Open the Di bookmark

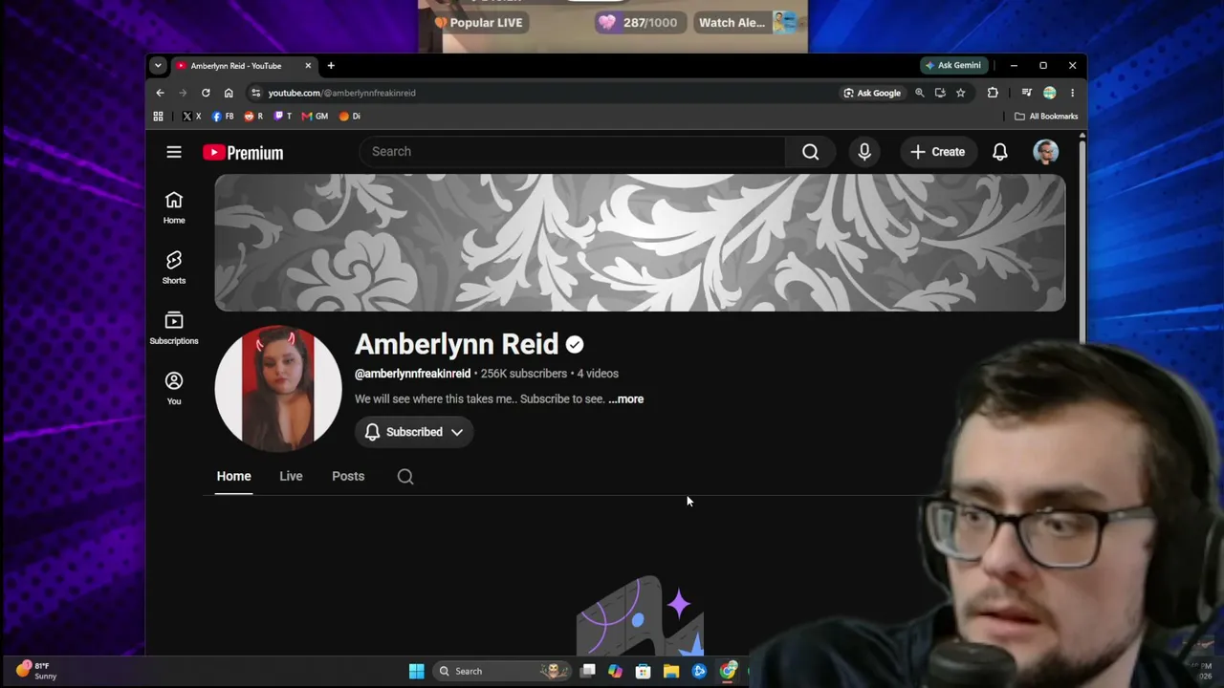pos(350,117)
